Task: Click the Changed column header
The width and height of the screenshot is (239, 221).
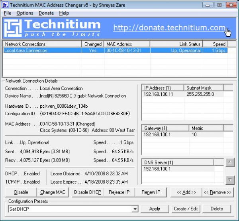Action: (x=93, y=44)
